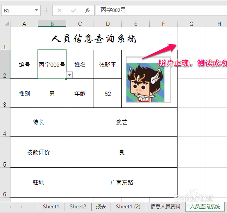
Task: Open the Name Box dropdown arrow
Action: pos(36,10)
